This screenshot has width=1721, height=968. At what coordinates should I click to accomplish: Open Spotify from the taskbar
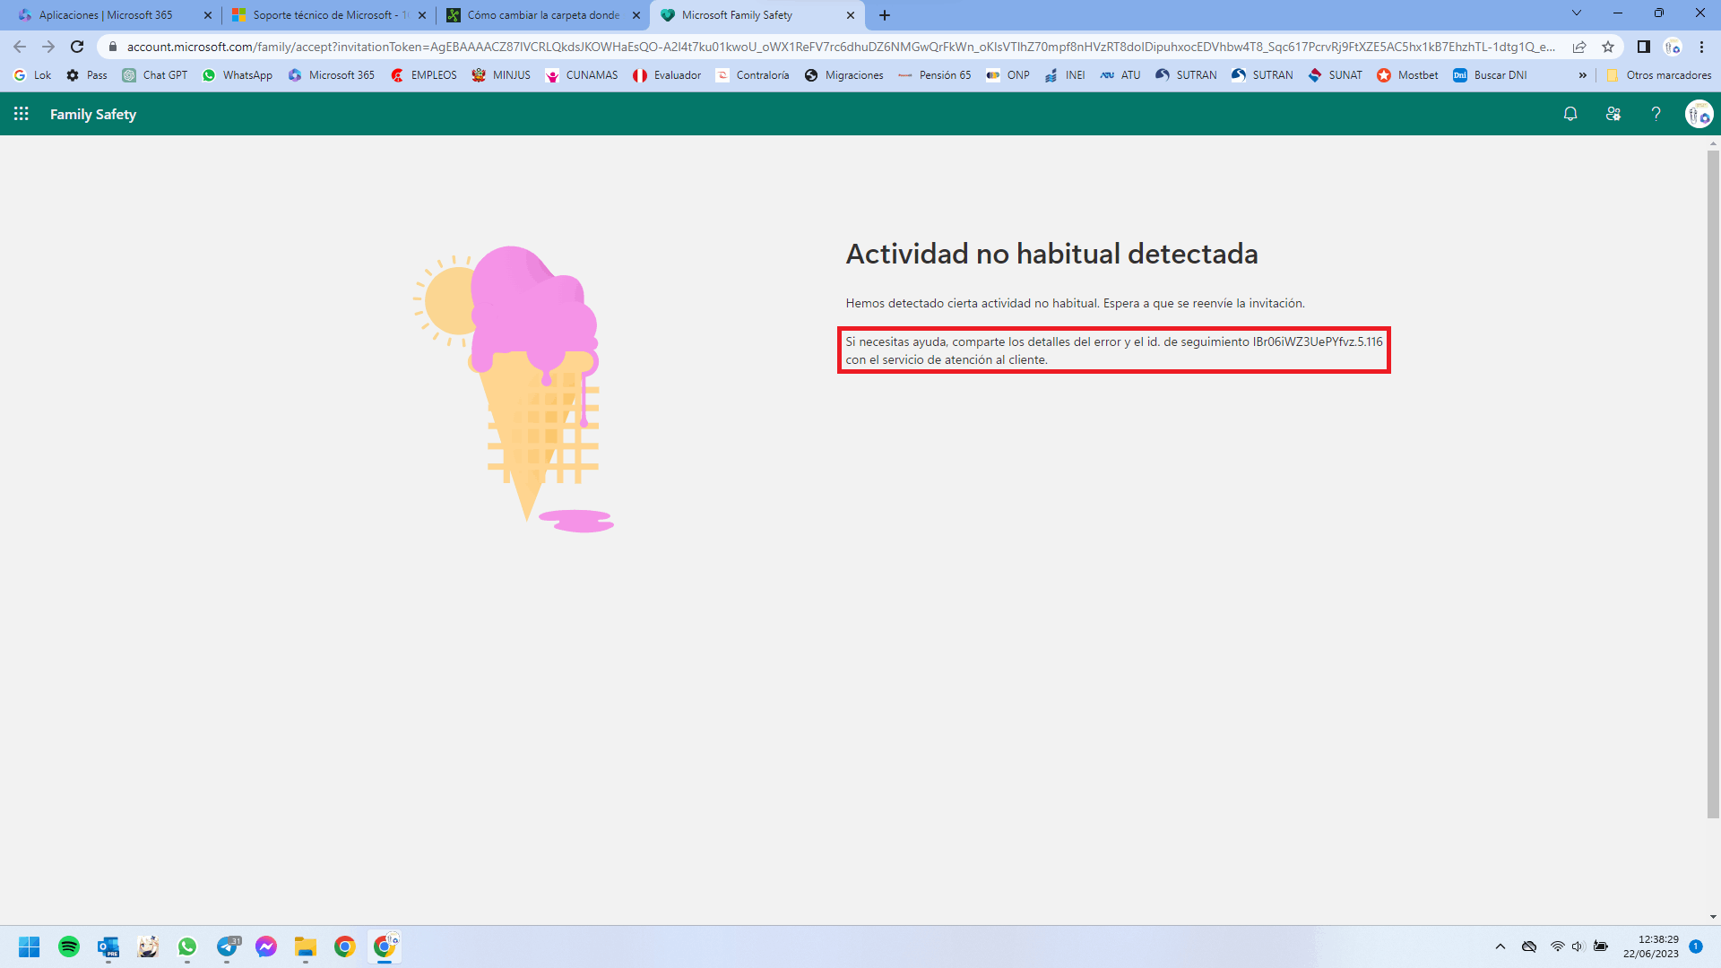[69, 946]
